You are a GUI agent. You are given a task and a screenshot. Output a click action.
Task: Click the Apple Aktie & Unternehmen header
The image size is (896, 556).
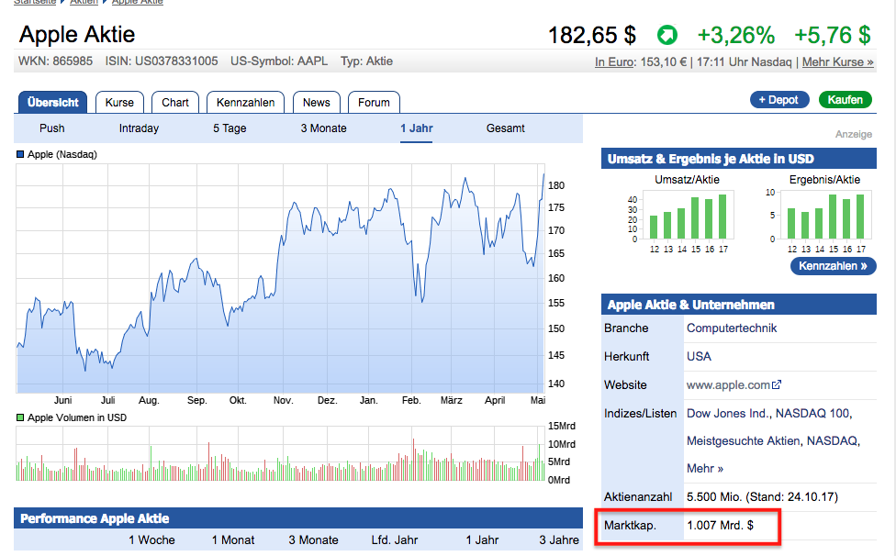click(x=738, y=305)
